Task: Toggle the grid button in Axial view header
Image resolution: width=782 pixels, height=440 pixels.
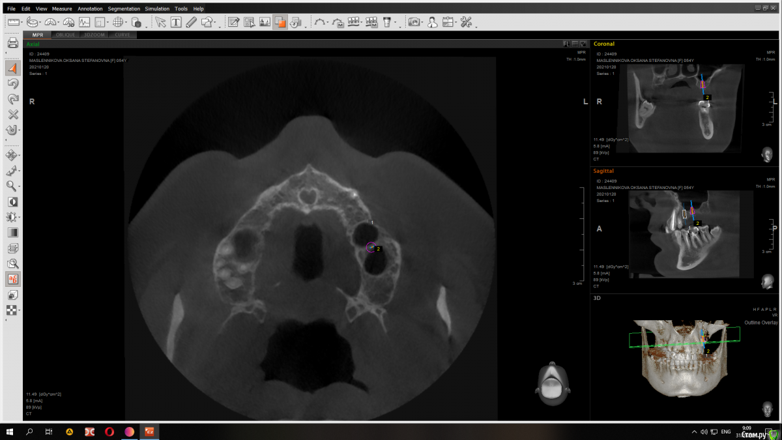Action: tap(575, 44)
